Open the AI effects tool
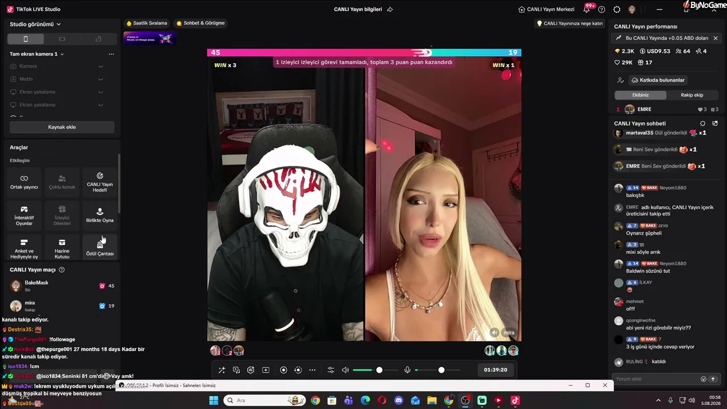The height and width of the screenshot is (409, 727). point(250,370)
